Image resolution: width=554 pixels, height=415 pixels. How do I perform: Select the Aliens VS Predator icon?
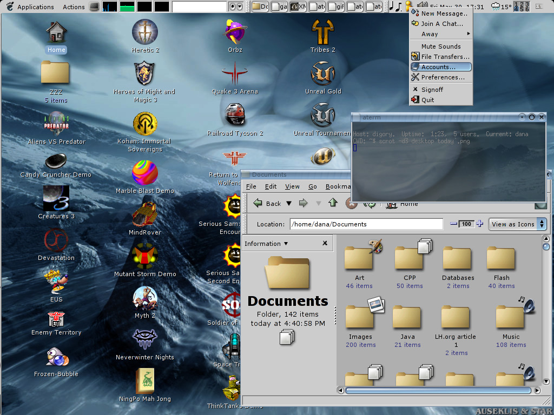(x=56, y=124)
